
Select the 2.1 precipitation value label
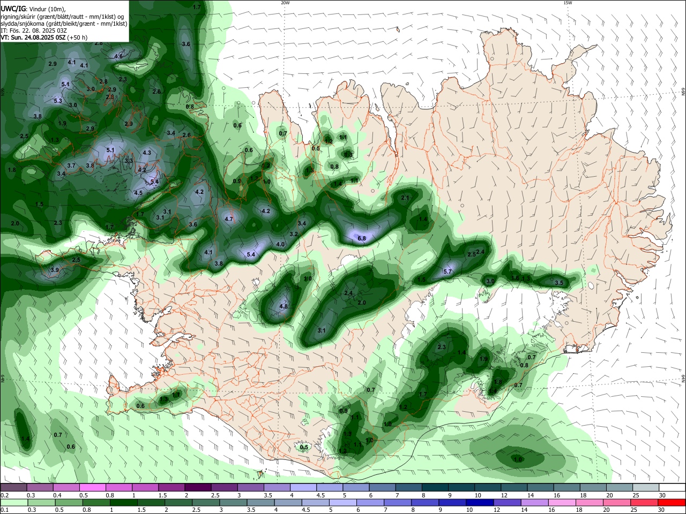click(405, 198)
